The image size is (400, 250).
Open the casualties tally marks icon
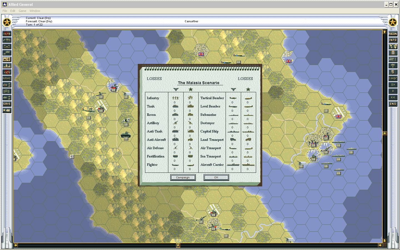[393, 59]
